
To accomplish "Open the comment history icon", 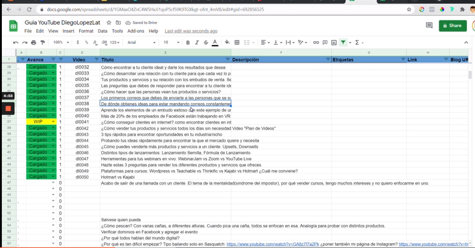I will (429, 25).
